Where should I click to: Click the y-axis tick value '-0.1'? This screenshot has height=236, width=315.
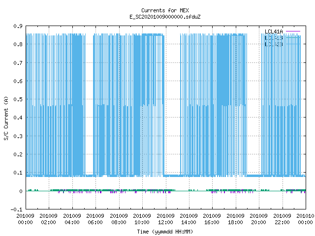[16, 209]
